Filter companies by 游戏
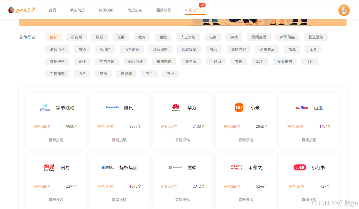Image resolution: width=359 pixels, height=209 pixels. point(234,37)
